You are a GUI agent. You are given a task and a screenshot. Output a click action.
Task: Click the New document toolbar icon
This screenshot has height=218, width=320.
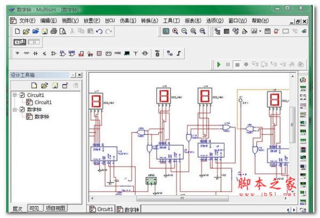17,32
